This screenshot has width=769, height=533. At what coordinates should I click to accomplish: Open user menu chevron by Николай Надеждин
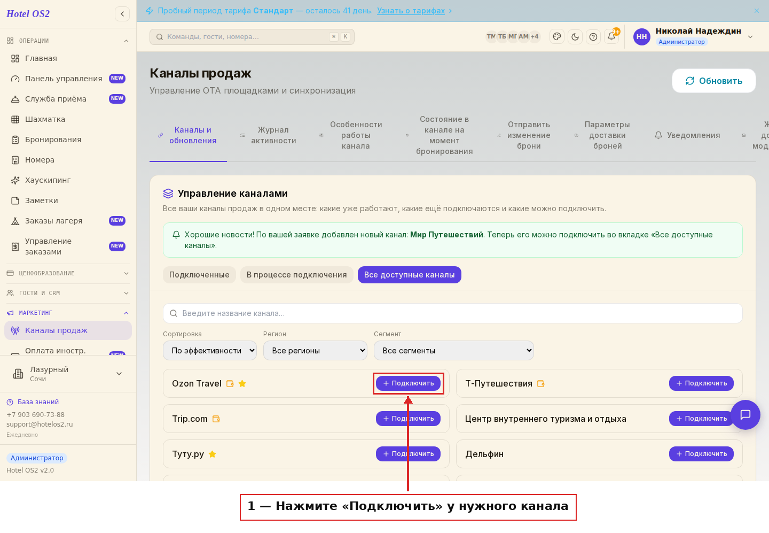point(750,37)
